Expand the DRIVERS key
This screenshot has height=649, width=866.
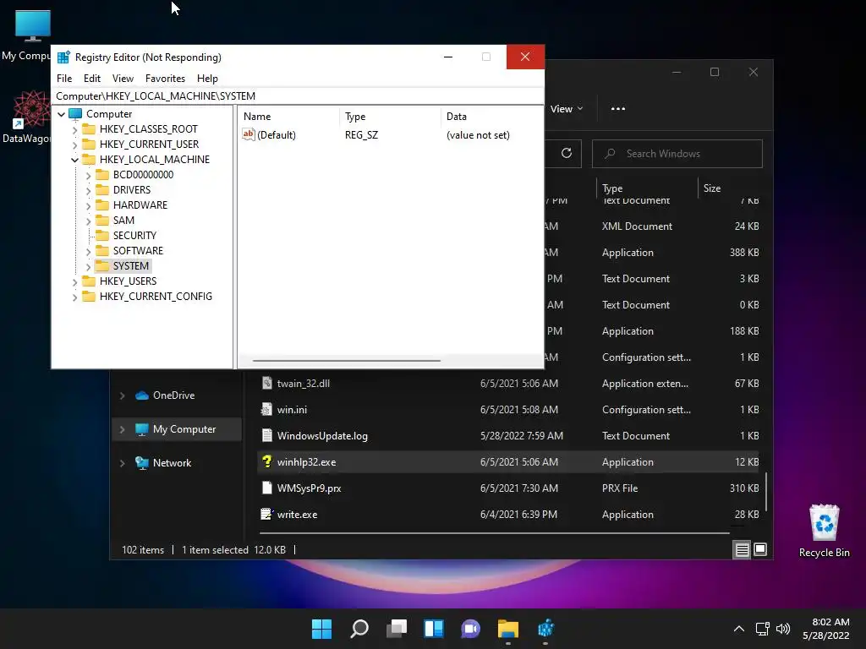[x=88, y=190]
